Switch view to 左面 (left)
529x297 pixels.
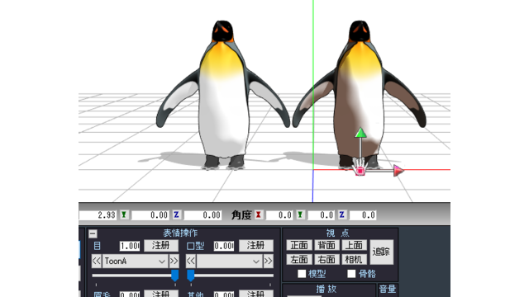[x=299, y=259]
